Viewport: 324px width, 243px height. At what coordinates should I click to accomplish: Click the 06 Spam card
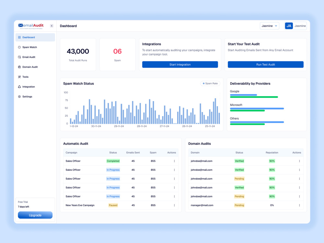pos(117,54)
